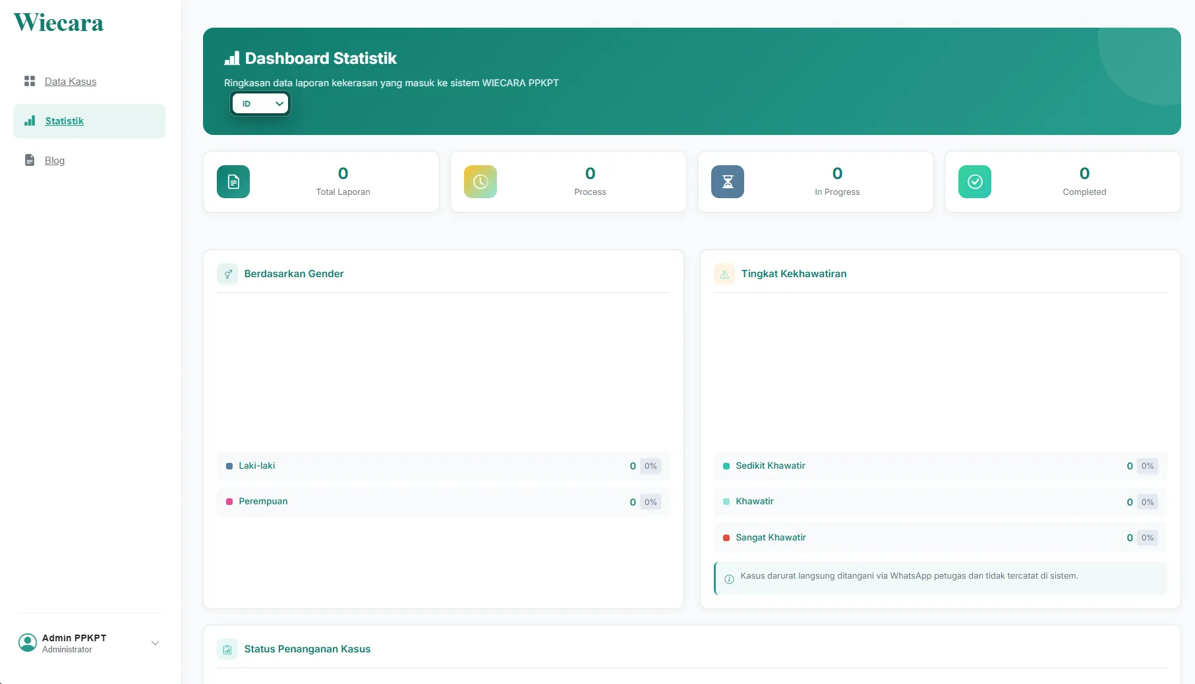Click the info icon in the WhatsApp note
This screenshot has width=1195, height=684.
729,579
